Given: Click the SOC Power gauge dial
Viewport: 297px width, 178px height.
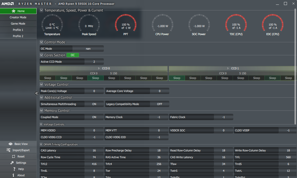Looking at the screenshot, I should coord(199,23).
